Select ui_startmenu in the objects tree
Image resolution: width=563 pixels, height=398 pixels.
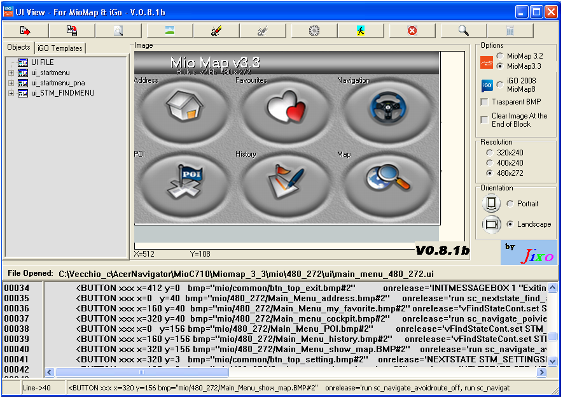click(50, 73)
